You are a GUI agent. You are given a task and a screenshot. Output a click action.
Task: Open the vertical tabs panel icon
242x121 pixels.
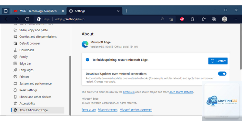[x=6, y=11]
